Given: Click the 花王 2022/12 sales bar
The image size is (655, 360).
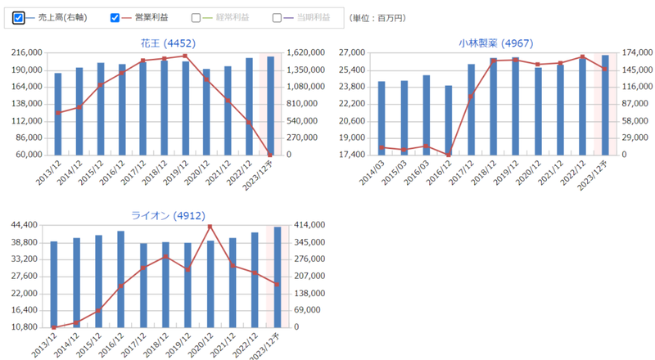Looking at the screenshot, I should tap(249, 106).
